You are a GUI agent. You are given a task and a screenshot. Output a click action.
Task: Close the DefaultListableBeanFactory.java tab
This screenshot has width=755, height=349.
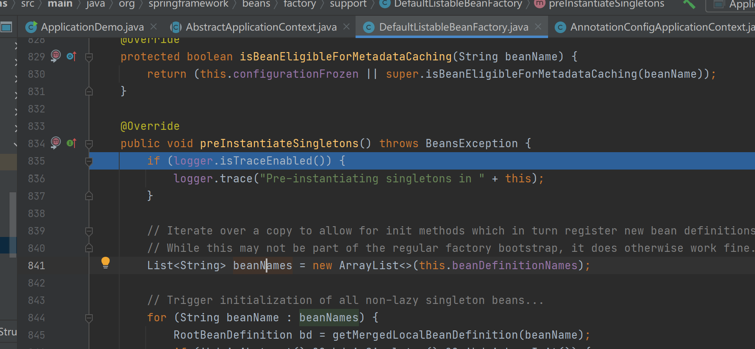(x=538, y=26)
